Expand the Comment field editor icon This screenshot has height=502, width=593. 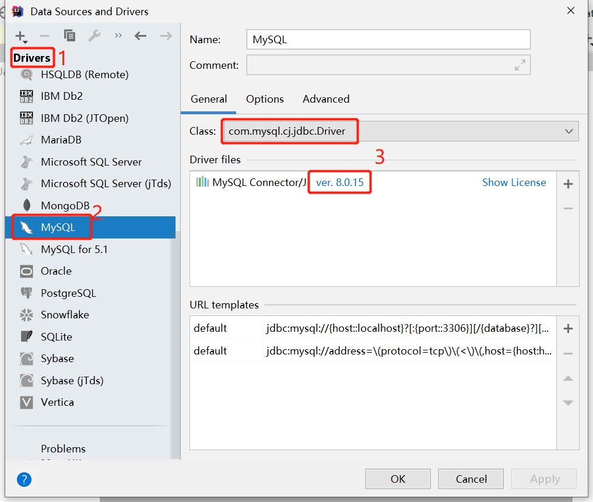click(x=520, y=65)
